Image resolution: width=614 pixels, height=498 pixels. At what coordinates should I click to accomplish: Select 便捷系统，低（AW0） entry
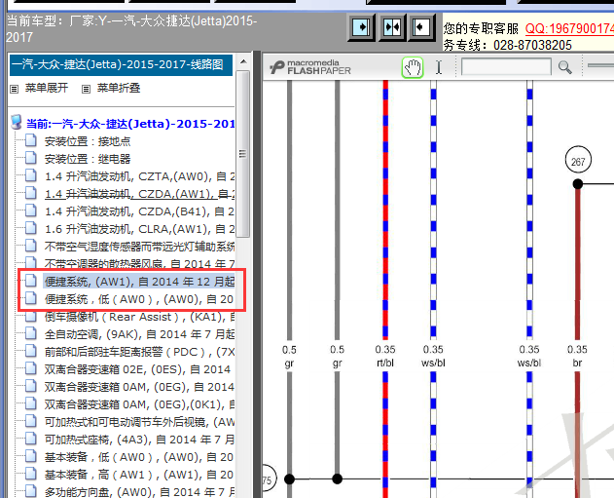click(x=138, y=299)
